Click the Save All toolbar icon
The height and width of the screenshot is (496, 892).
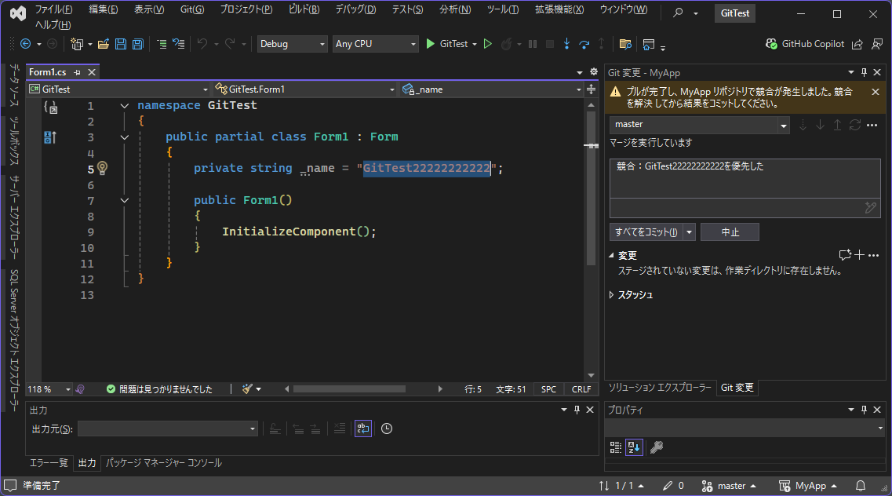138,45
